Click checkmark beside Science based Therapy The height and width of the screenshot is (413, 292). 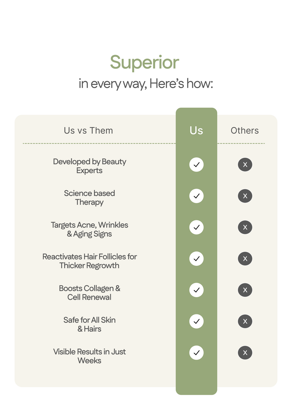pyautogui.click(x=197, y=196)
